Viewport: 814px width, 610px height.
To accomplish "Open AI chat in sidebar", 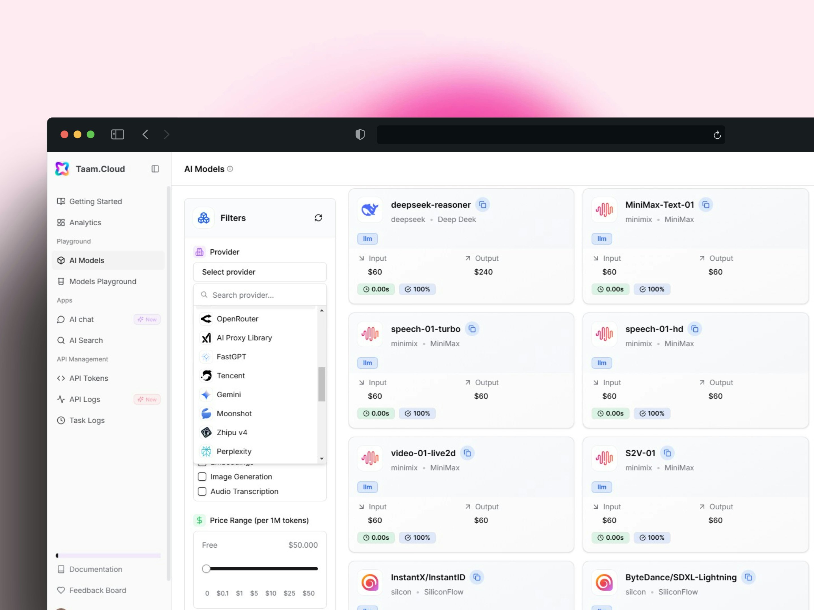I will pyautogui.click(x=108, y=319).
